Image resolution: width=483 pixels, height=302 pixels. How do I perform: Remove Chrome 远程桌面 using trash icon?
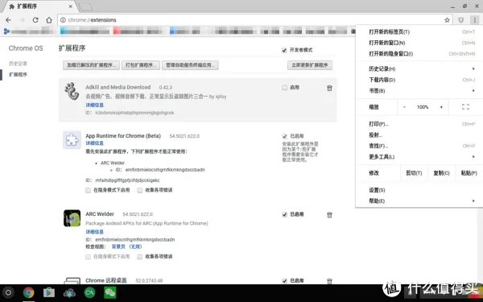click(329, 281)
